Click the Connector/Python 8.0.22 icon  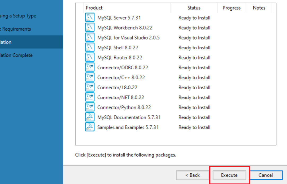point(90,107)
